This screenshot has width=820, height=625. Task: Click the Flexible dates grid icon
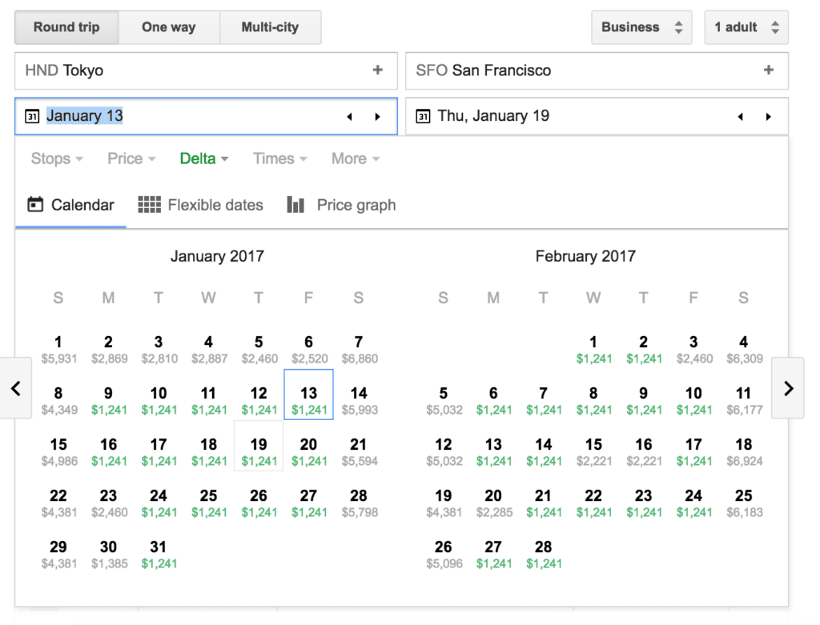[x=149, y=204]
